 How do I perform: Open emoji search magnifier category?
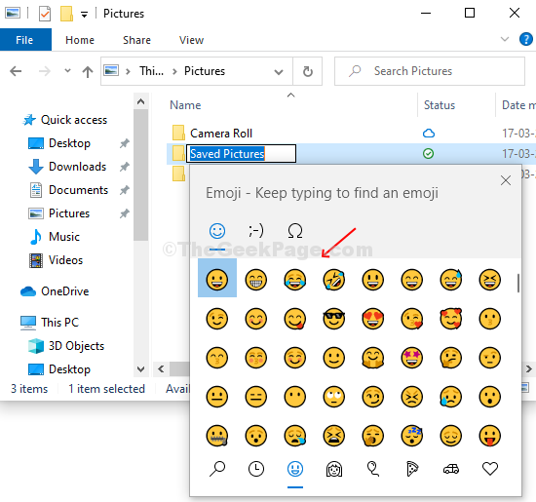point(217,469)
